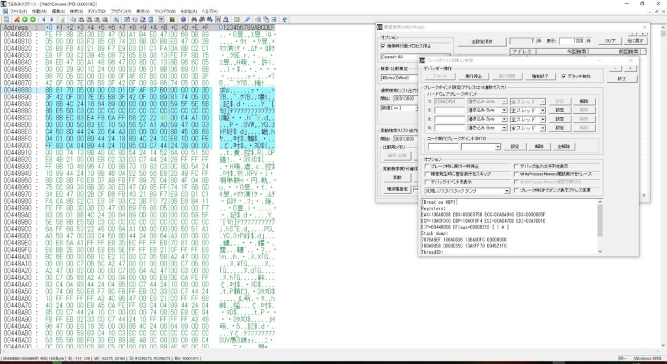The width and height of the screenshot is (667, 364).
Task: Click the document icon left of ファイル menu
Action: point(5,12)
